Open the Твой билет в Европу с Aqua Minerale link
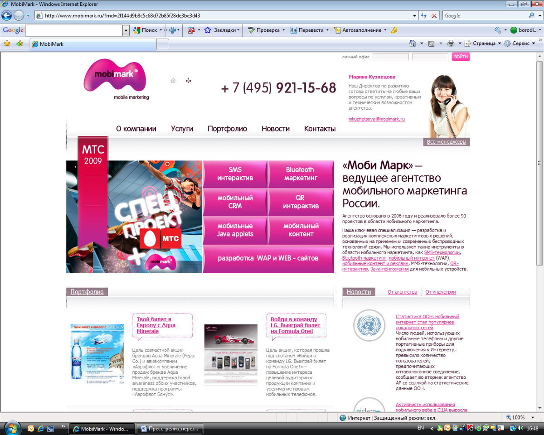Viewport: 544px width, 435px height. tap(156, 325)
